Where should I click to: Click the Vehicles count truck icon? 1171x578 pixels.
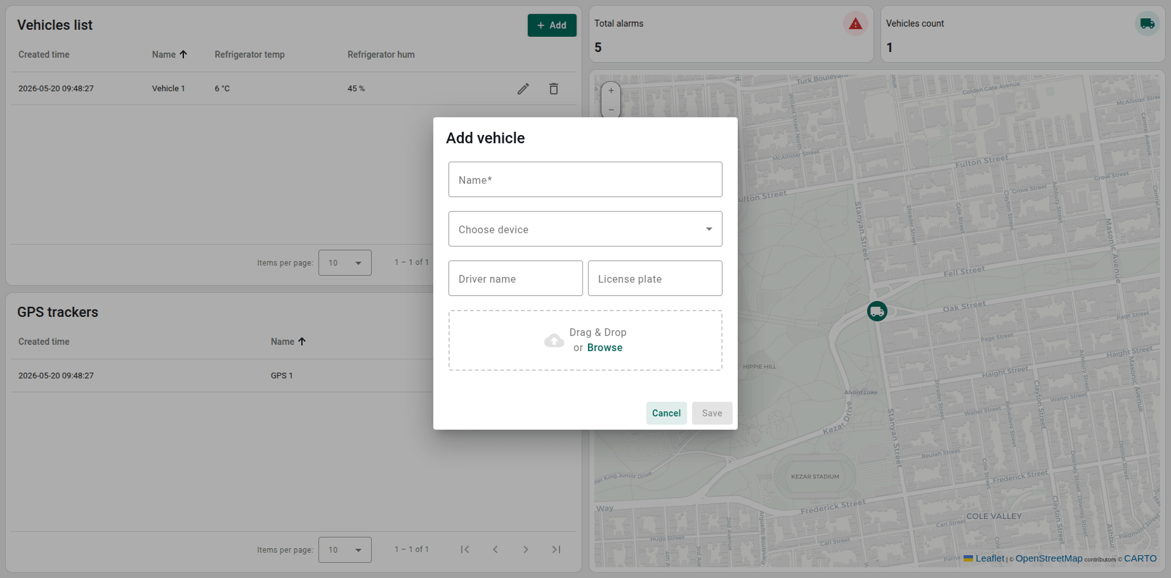pyautogui.click(x=1147, y=24)
